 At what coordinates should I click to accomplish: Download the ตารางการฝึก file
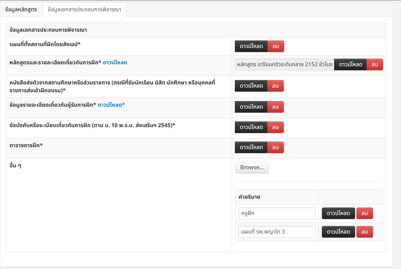point(251,147)
